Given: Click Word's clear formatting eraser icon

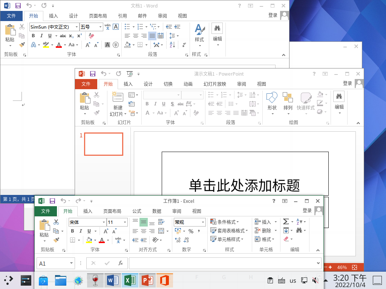Looking at the screenshot, I should [91, 36].
